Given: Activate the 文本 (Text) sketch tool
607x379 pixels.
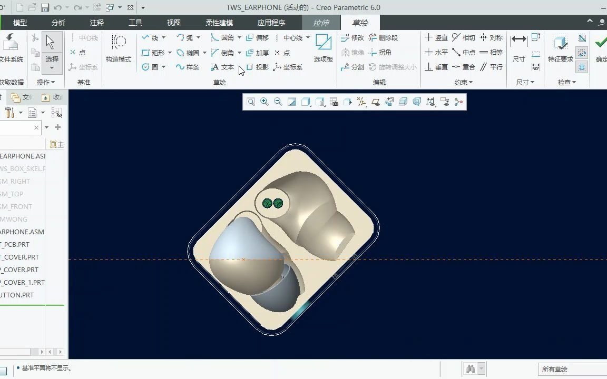Looking at the screenshot, I should (x=222, y=67).
